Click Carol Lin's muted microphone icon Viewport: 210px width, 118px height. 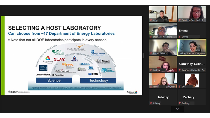[x=180, y=20]
